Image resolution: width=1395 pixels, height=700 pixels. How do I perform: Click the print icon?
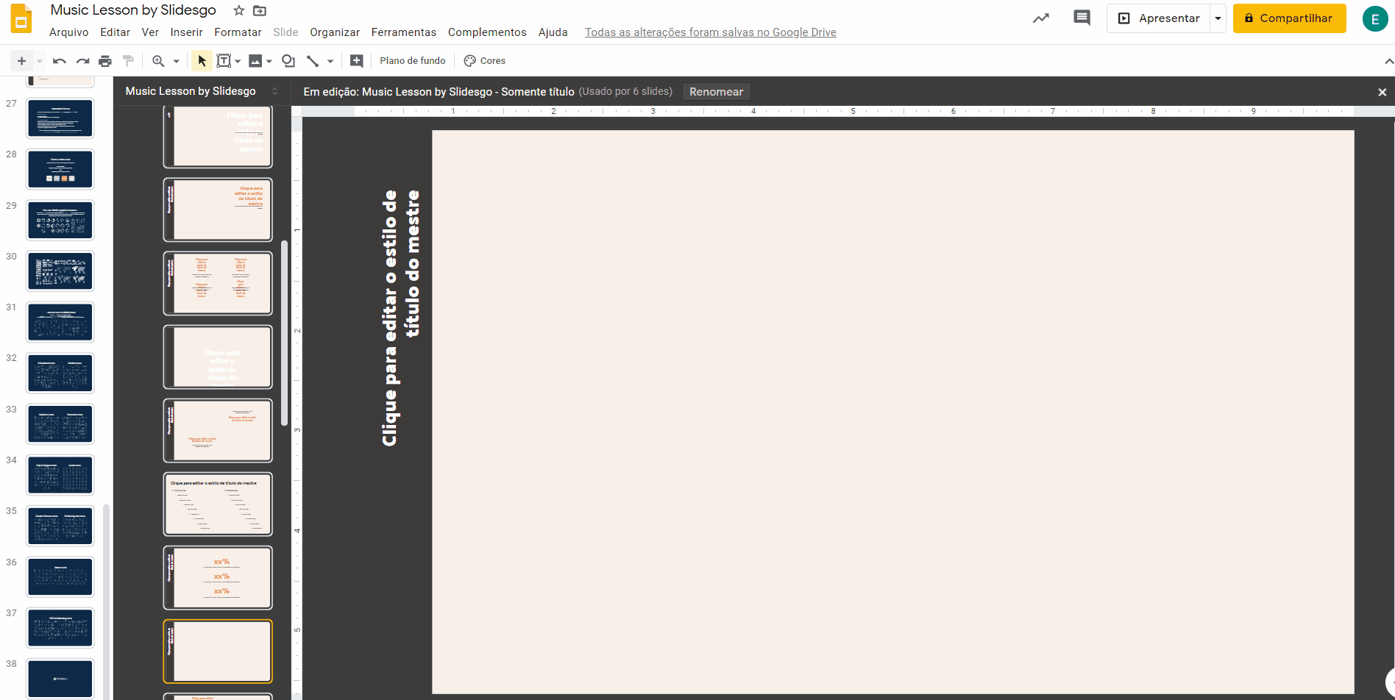click(105, 61)
